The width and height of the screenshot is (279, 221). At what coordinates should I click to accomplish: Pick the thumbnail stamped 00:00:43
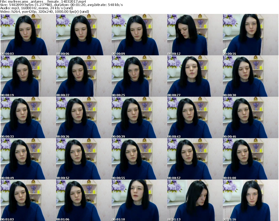coord(195,118)
